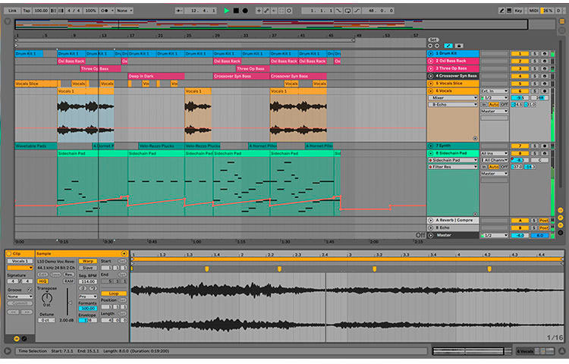Image resolution: width=569 pixels, height=364 pixels.
Task: Click the Rev. reverse sample button
Action: [x=68, y=274]
